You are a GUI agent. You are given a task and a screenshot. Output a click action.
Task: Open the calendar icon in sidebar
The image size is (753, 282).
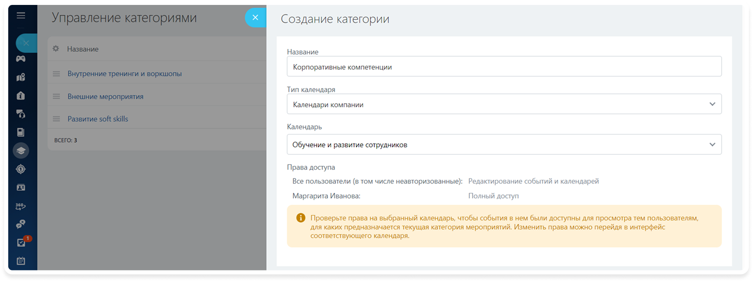click(x=21, y=261)
